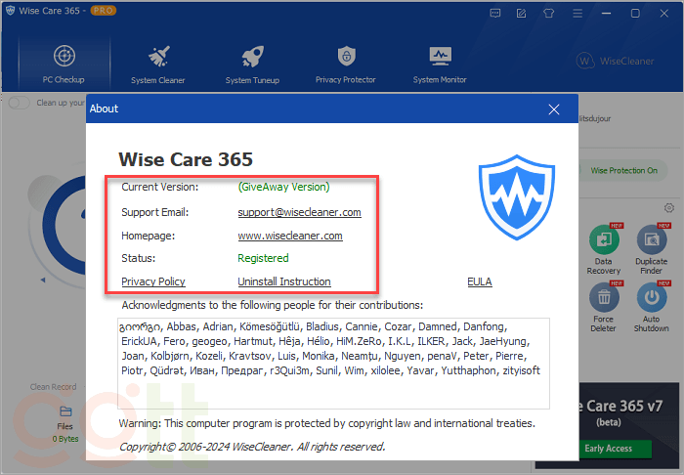Open the Auto Shutdown tool
Screen dimensions: 684x475
(652, 308)
